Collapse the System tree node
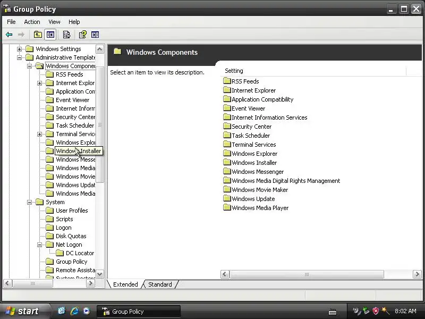Image resolution: width=425 pixels, height=319 pixels. pos(29,202)
